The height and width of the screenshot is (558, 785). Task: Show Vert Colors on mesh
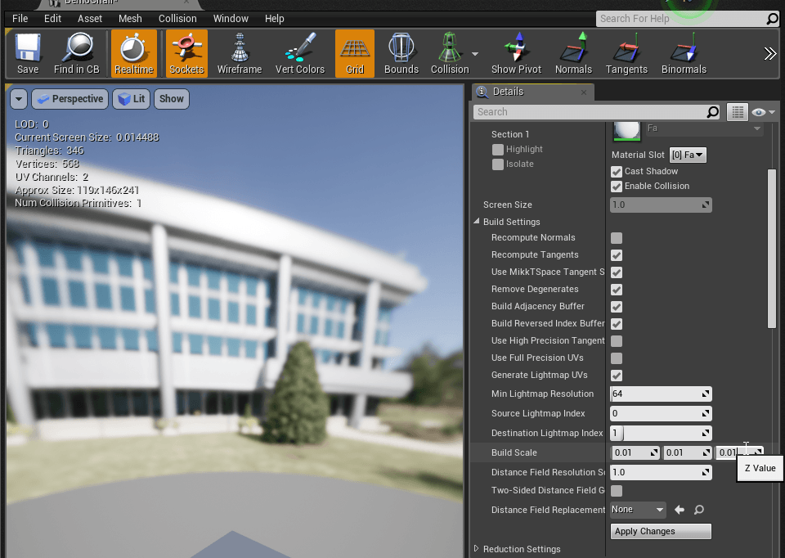(x=299, y=54)
